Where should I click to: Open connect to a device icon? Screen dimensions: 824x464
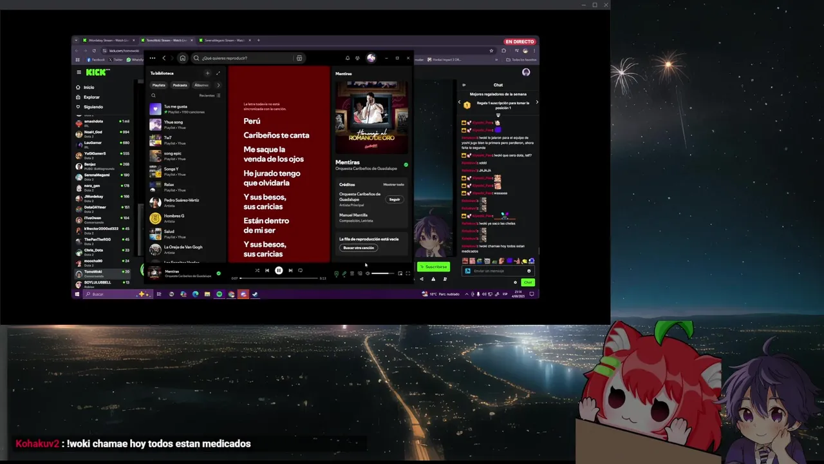360,273
